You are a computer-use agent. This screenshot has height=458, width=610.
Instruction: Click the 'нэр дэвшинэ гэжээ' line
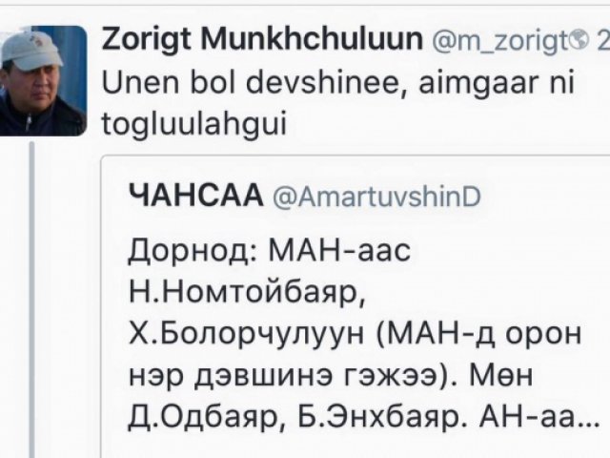(x=286, y=378)
